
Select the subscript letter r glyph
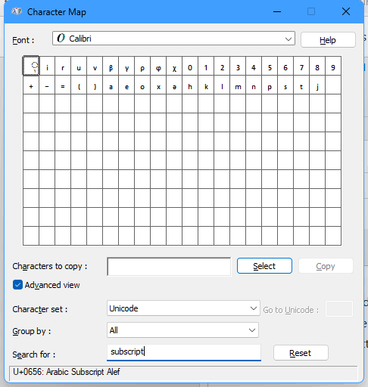[x=63, y=66]
